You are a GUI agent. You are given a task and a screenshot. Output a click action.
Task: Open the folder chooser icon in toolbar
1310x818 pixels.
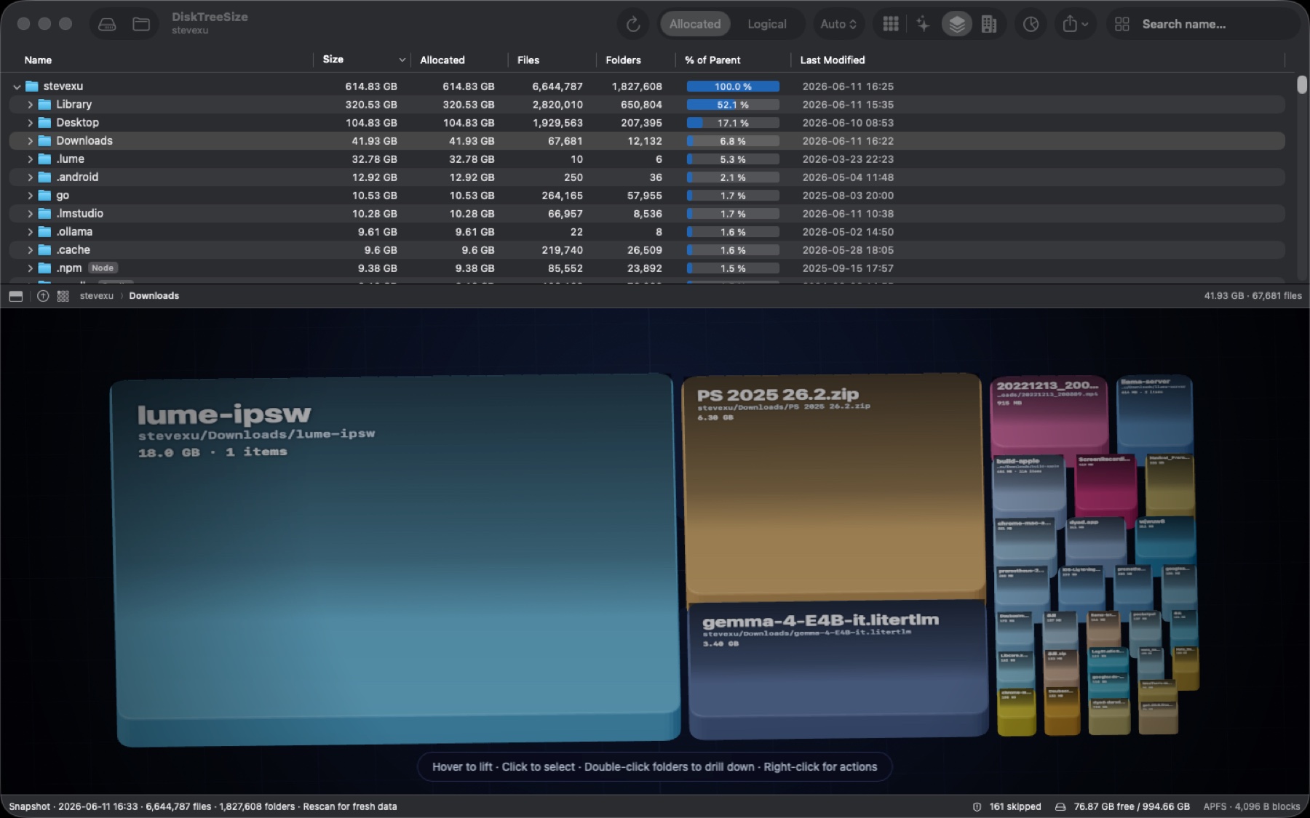(x=141, y=24)
